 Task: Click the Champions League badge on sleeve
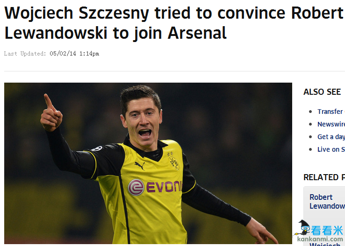tap(97, 149)
